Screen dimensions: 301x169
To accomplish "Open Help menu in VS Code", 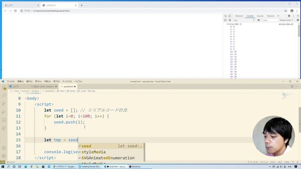I will [78, 81].
